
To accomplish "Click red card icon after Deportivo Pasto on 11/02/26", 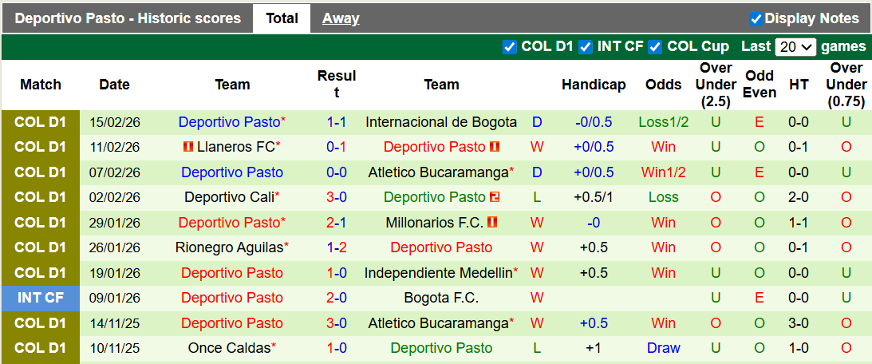I will click(495, 147).
